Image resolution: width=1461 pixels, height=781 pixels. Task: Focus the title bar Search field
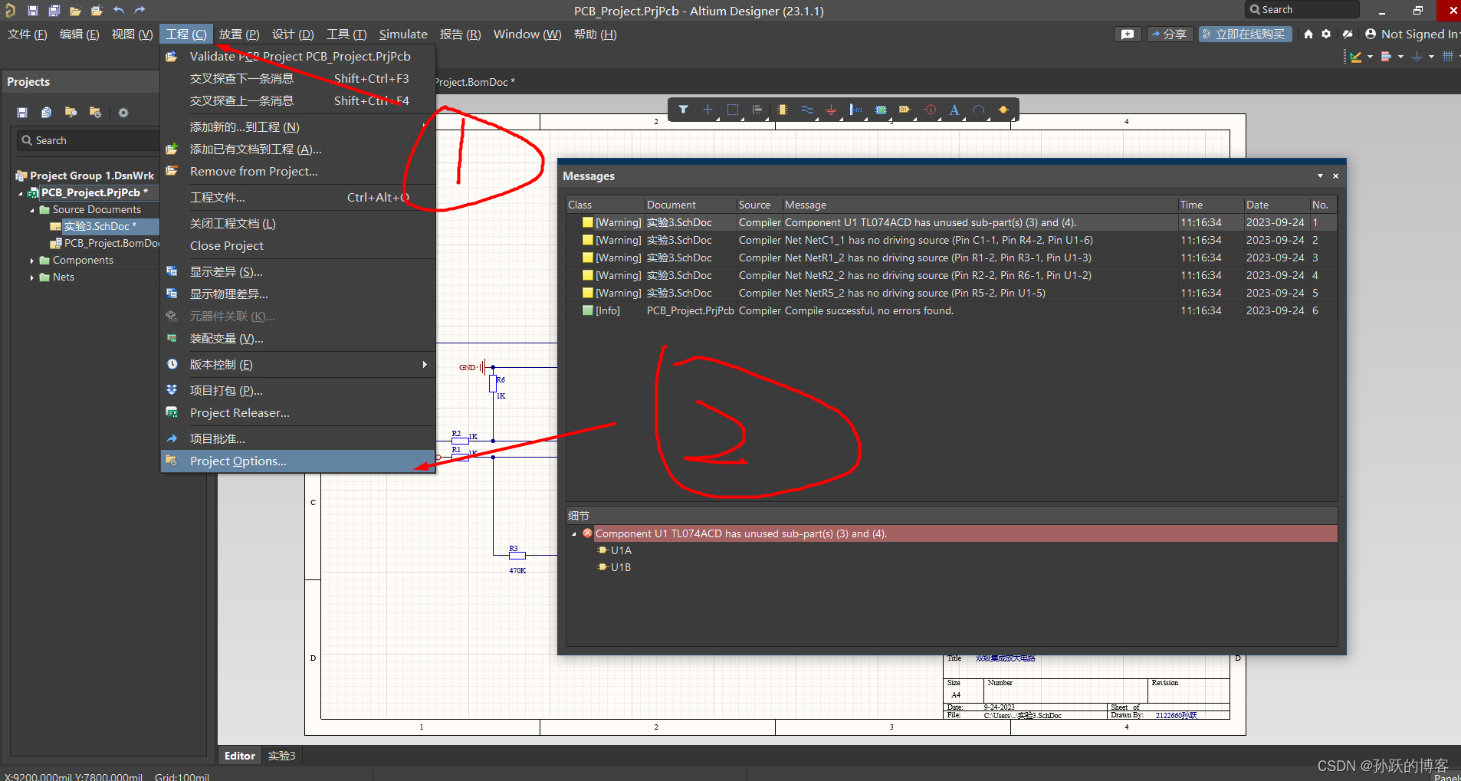coord(1302,10)
